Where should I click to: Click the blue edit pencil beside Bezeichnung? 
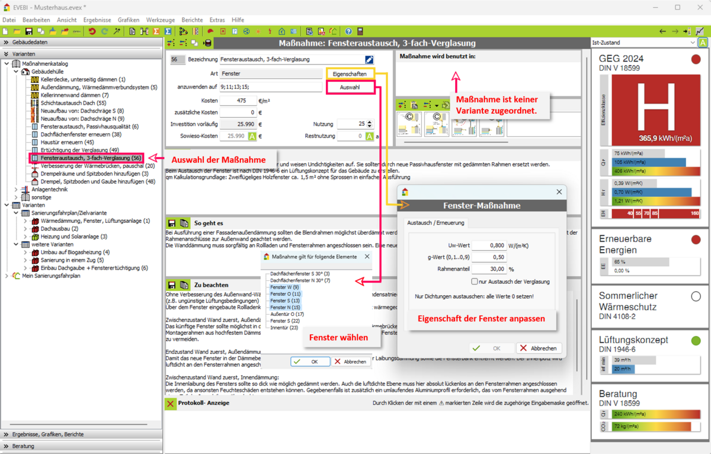pos(369,59)
